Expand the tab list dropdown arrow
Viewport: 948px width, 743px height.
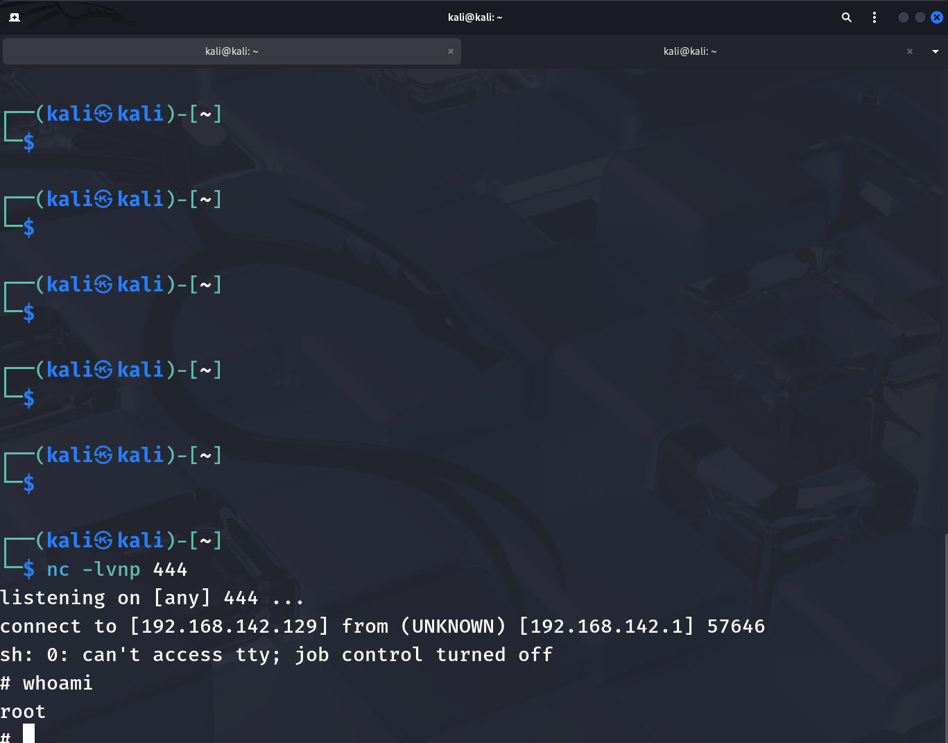935,51
